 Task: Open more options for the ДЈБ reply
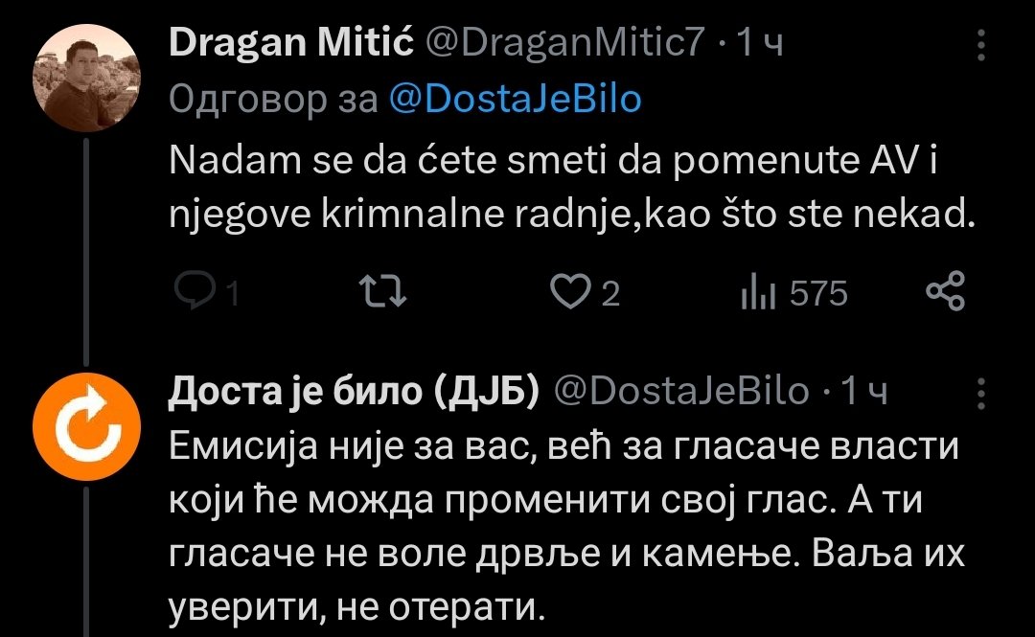[981, 394]
